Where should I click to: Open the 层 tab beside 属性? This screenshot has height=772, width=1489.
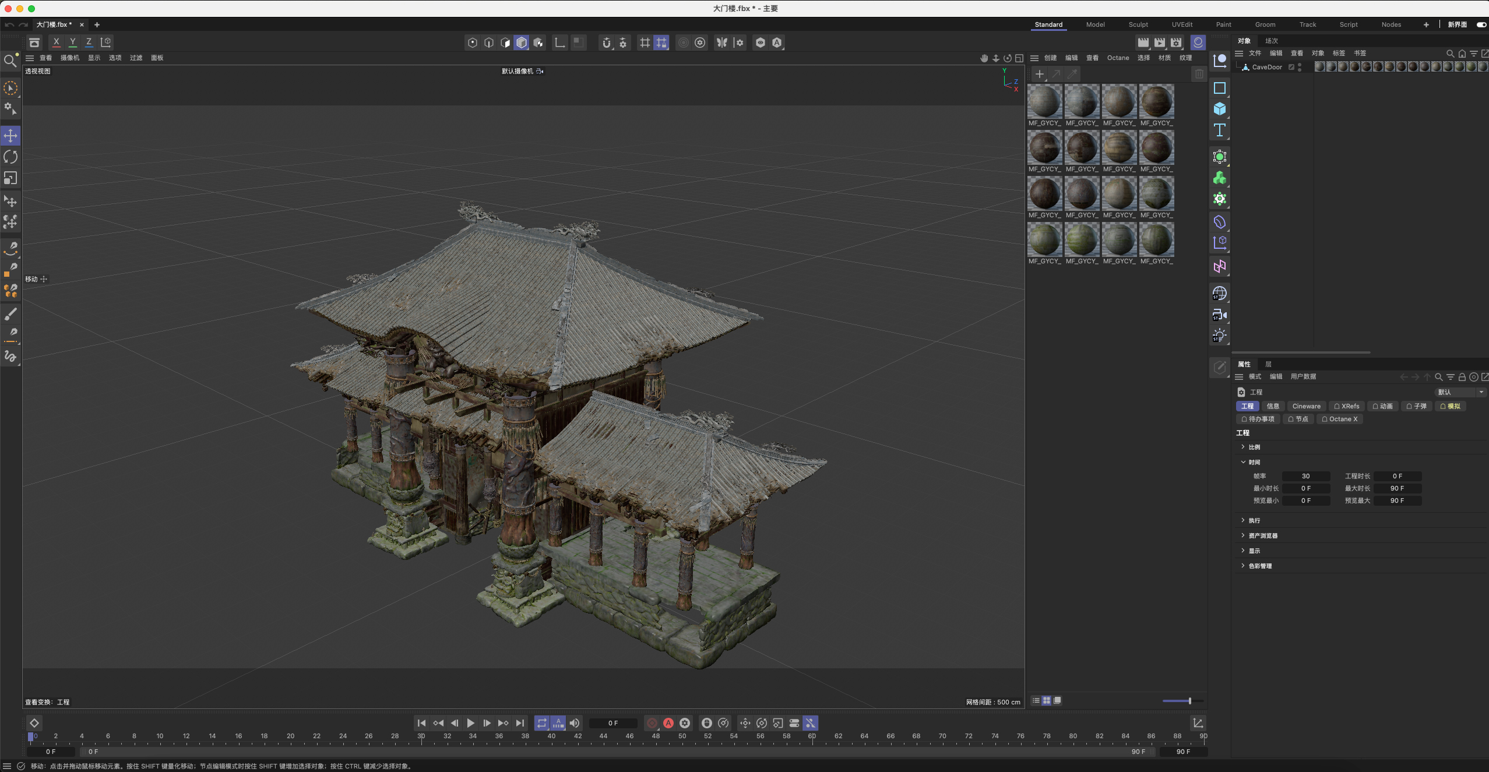1268,364
